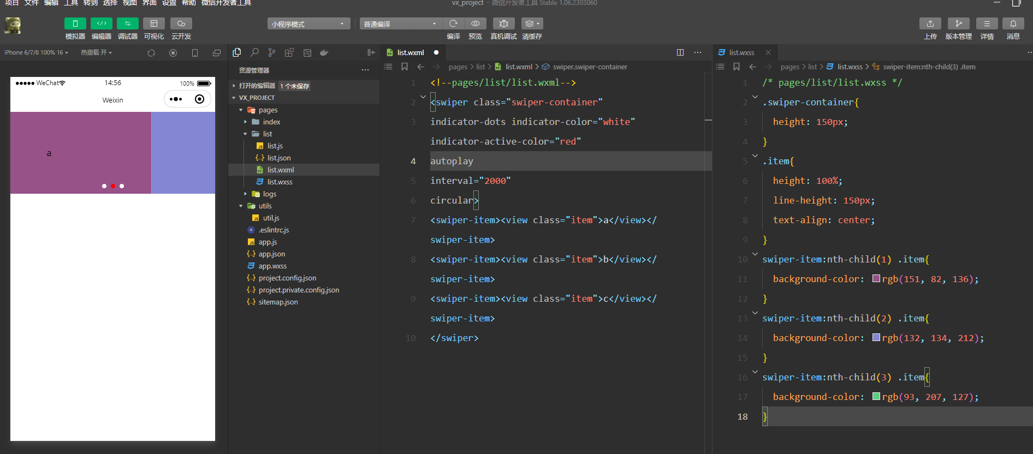Viewport: 1033px width, 454px height.
Task: Start real device debugging (真机调试)
Action: [503, 23]
